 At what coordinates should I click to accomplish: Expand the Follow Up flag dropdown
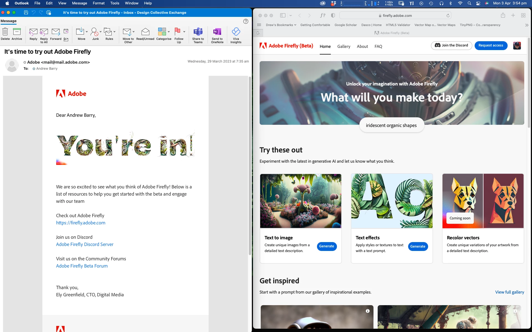[x=184, y=32]
